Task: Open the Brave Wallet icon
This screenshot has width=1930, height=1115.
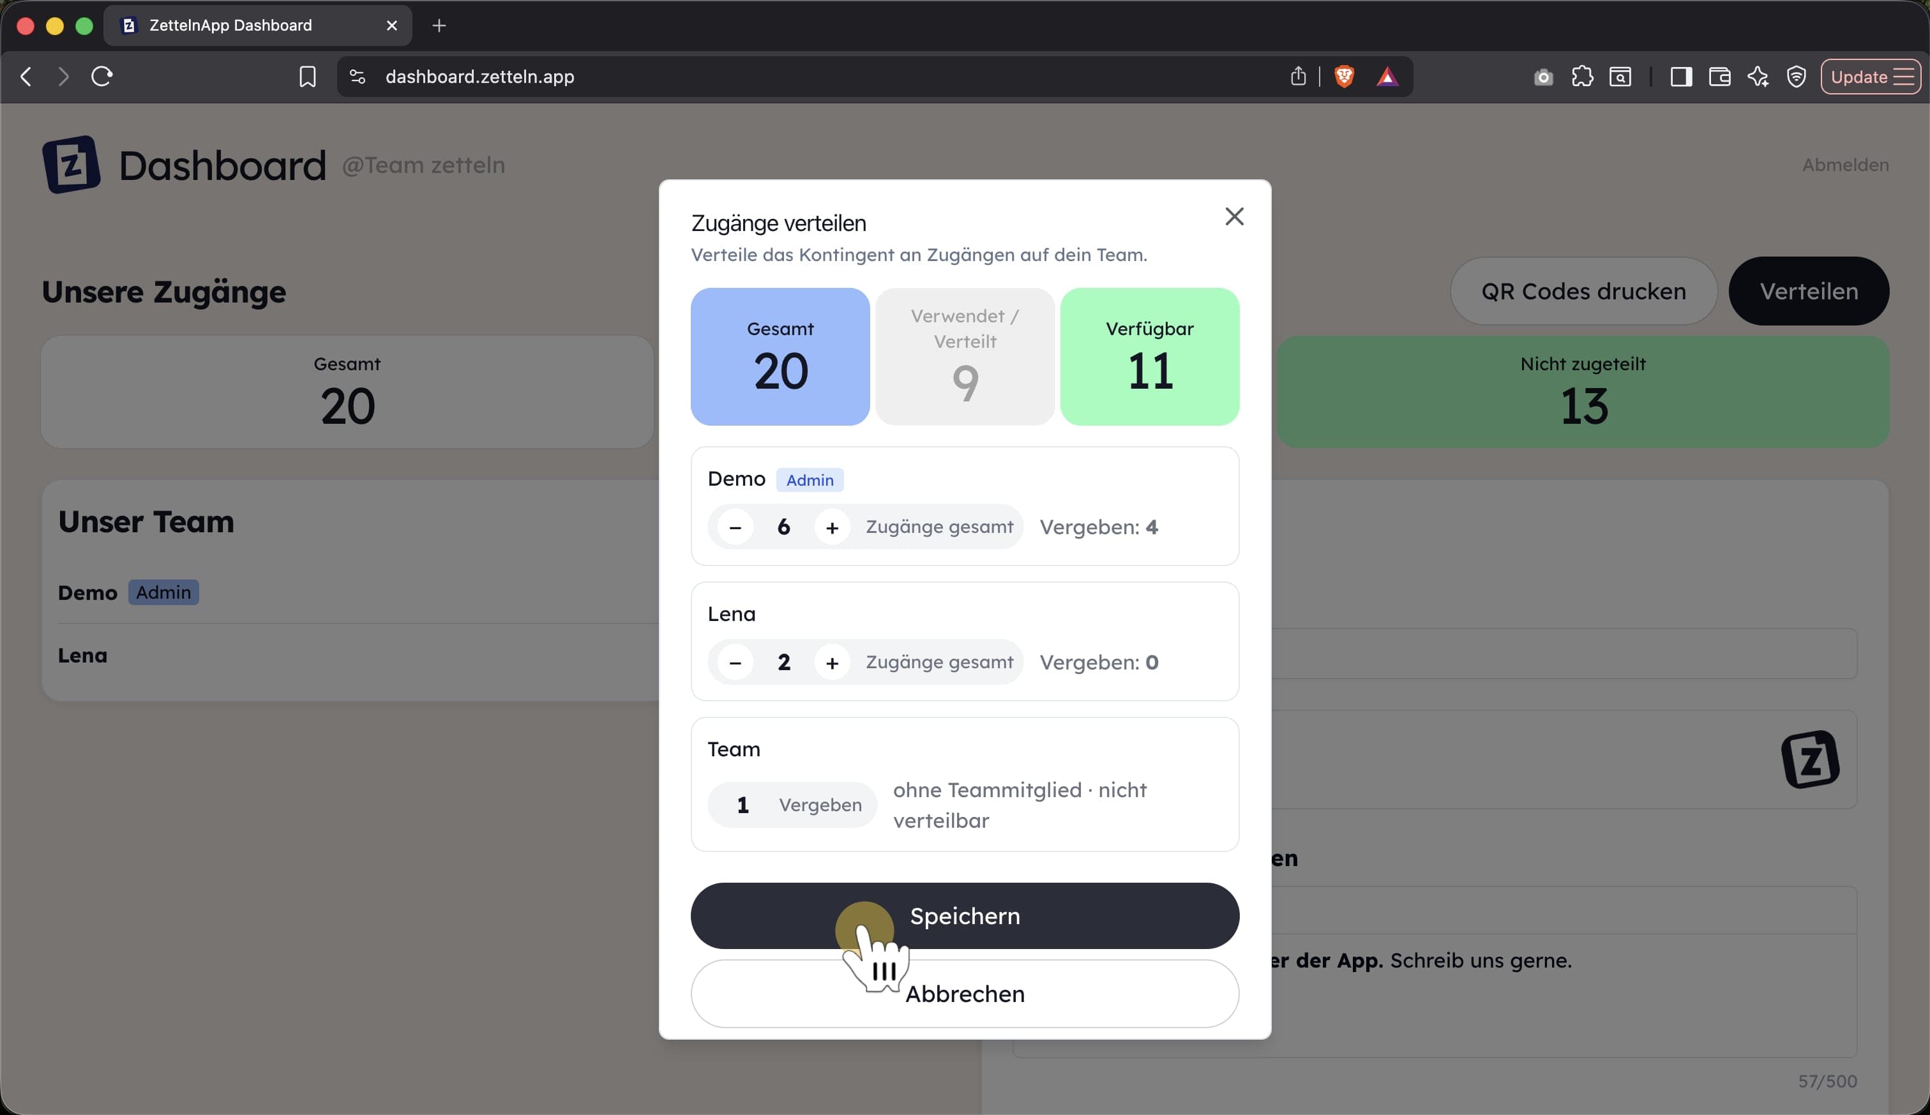Action: click(x=1719, y=77)
